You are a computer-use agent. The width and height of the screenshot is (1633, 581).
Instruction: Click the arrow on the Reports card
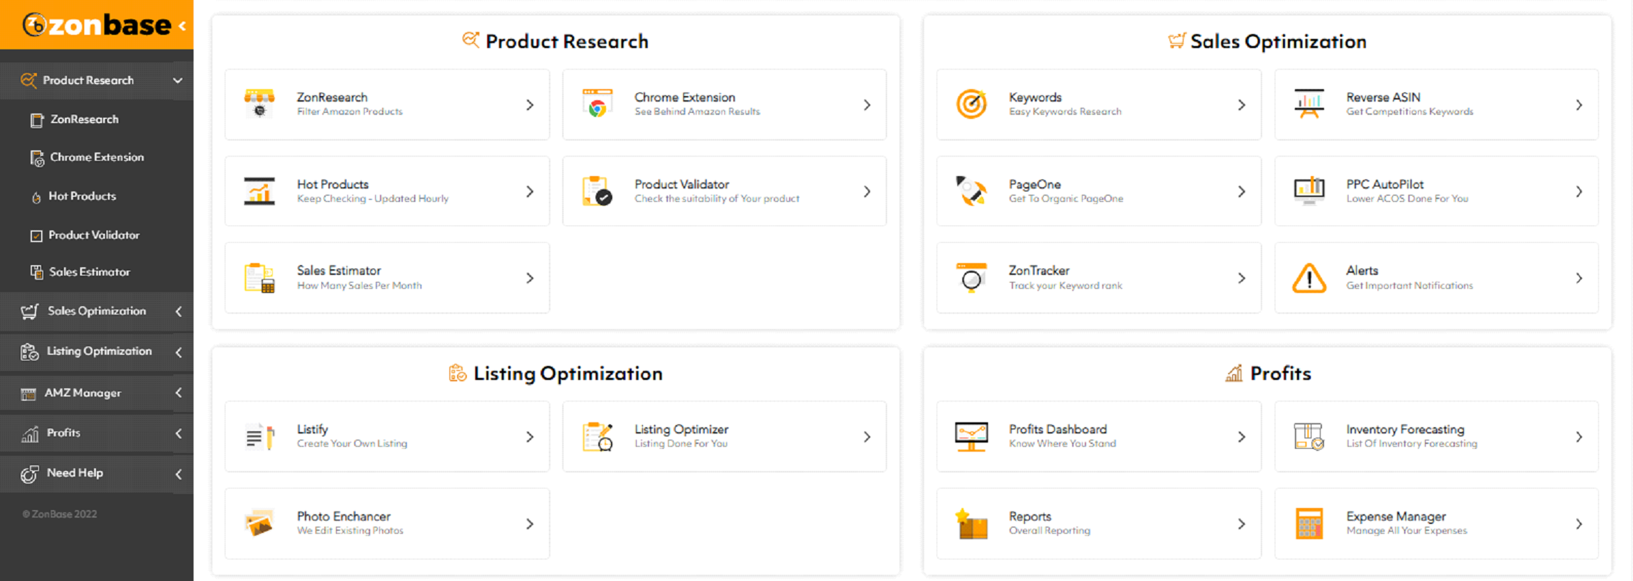[x=1241, y=524]
